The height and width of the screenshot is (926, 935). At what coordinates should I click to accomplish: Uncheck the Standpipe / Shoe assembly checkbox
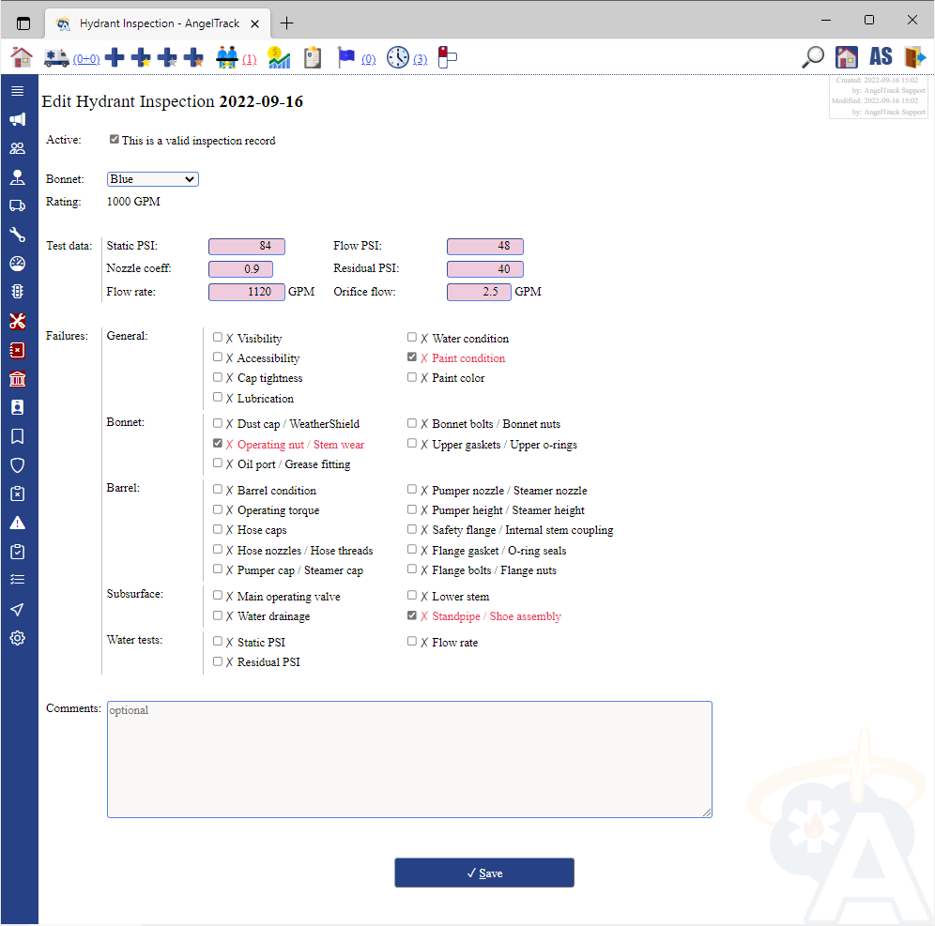(x=412, y=616)
